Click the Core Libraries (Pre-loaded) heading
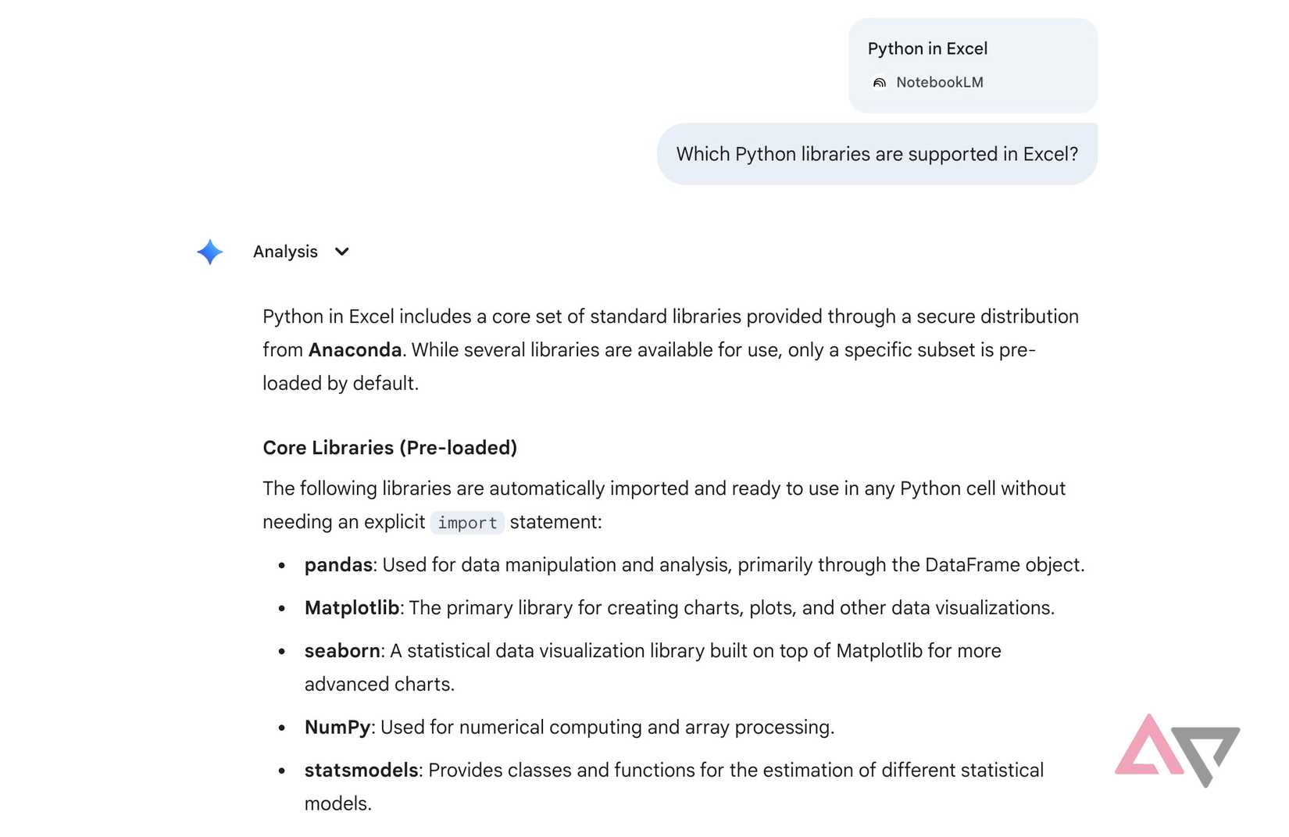1289x837 pixels. 390,448
